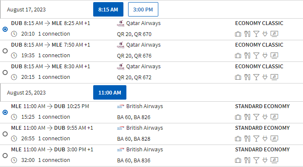Screen dimensions: 303x167
Task: Click clock duration icon beside 20:10
Action: pyautogui.click(x=14, y=34)
